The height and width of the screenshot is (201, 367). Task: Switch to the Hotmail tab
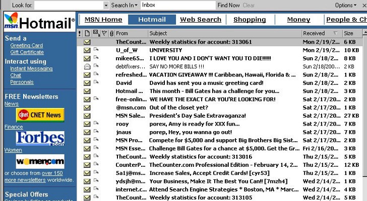[152, 20]
